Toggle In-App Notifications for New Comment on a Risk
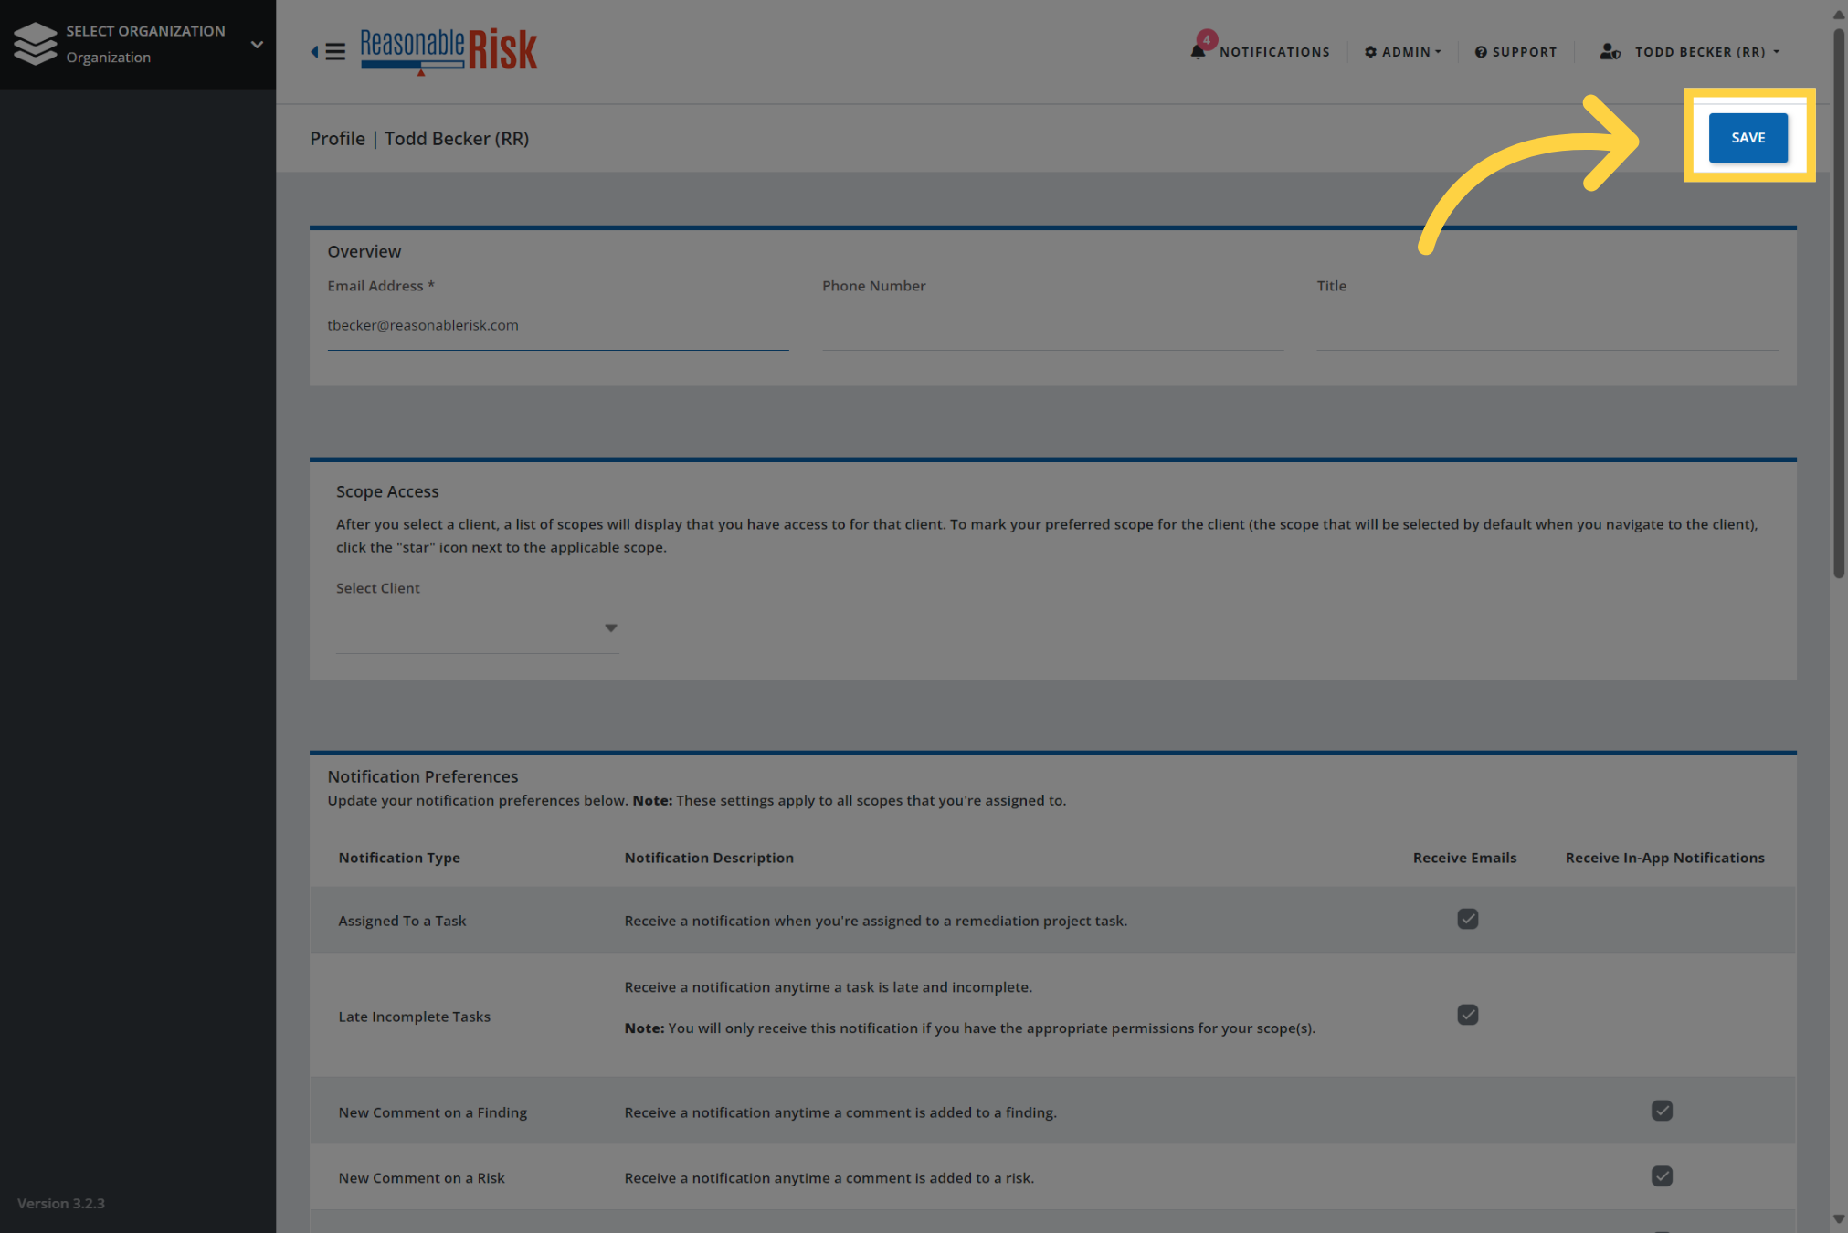The image size is (1848, 1233). click(1662, 1176)
